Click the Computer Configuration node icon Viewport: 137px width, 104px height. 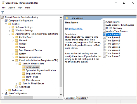click(6, 21)
